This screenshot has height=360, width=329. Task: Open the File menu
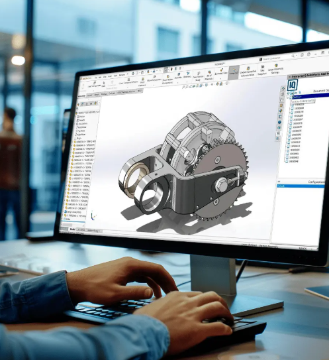point(97,78)
